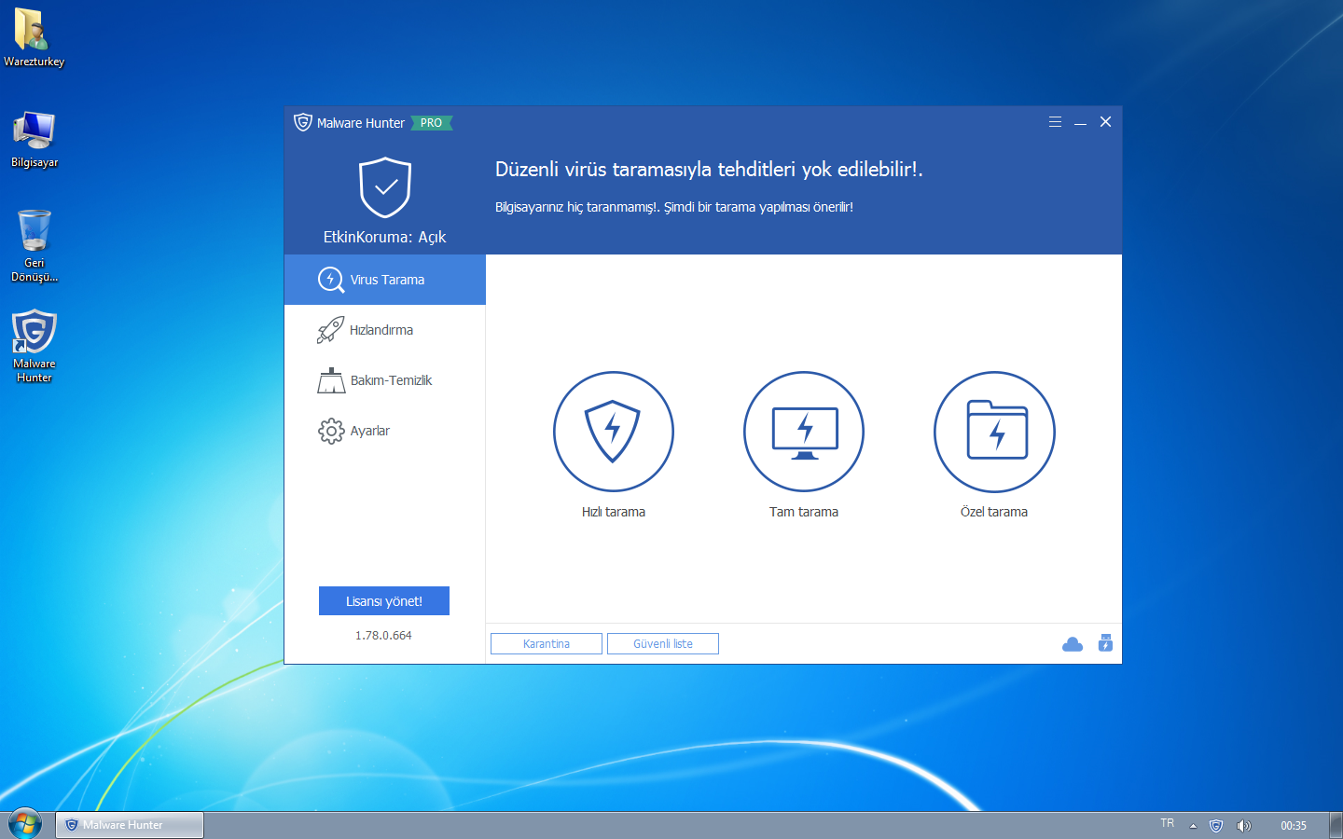Open Warezturkey folder on the desktop
Viewport: 1343px width, 839px height.
click(x=34, y=38)
